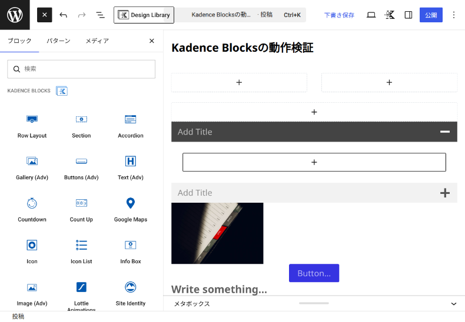The image size is (465, 322).
Task: Click the Kadence Blocks category logo
Action: 62,91
